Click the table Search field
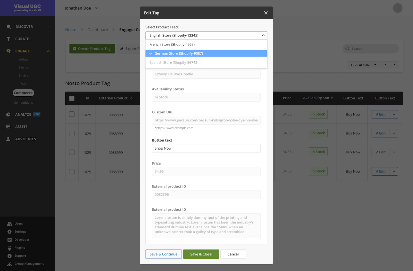 [x=371, y=49]
